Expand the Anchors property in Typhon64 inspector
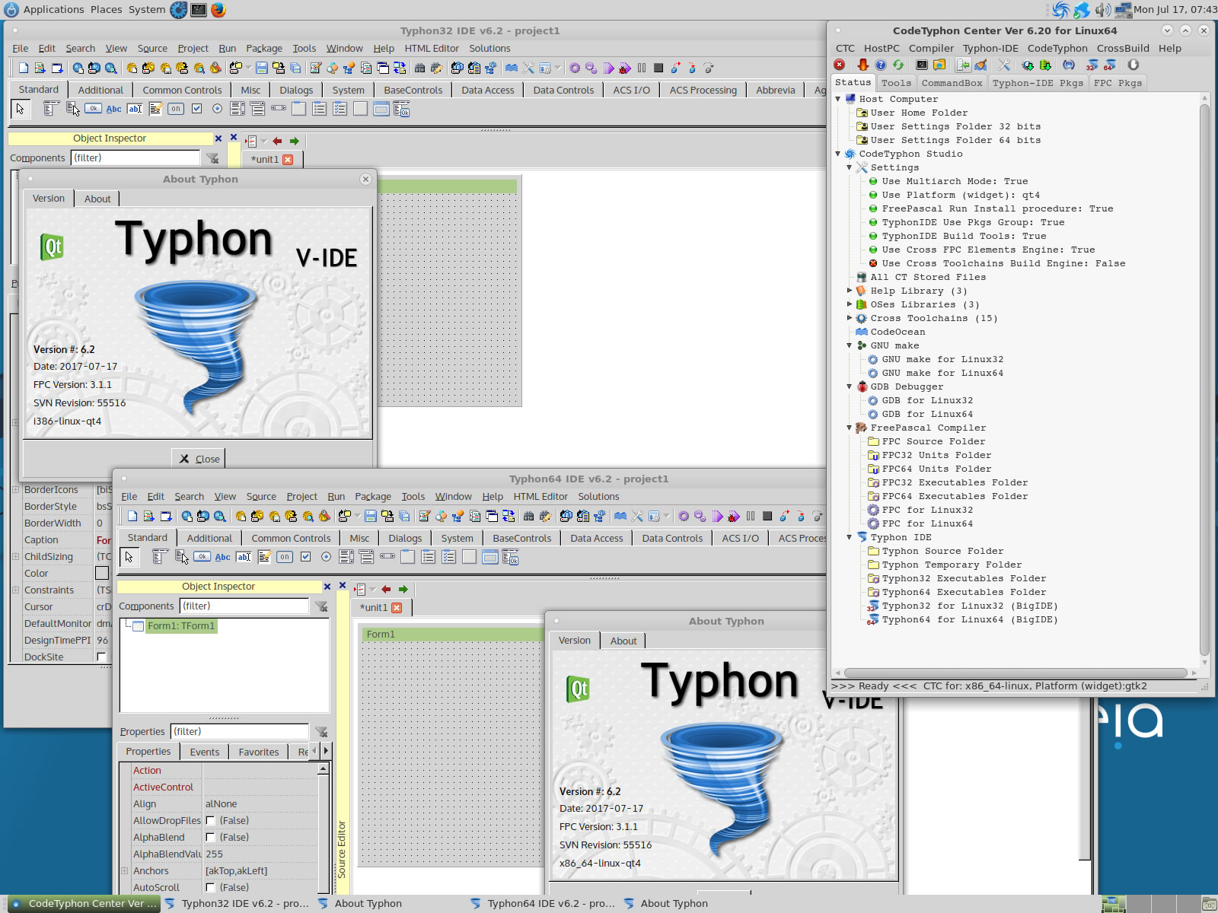 tap(125, 870)
